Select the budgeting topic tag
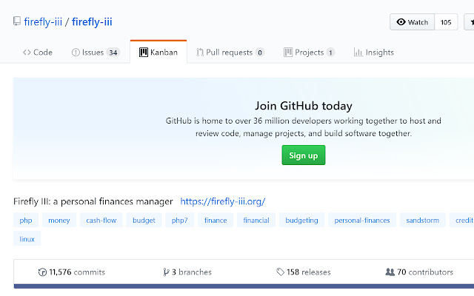Image resolution: width=474 pixels, height=296 pixels. click(301, 221)
